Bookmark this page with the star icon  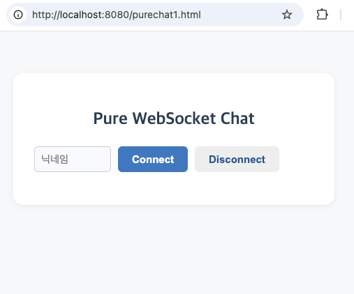287,15
